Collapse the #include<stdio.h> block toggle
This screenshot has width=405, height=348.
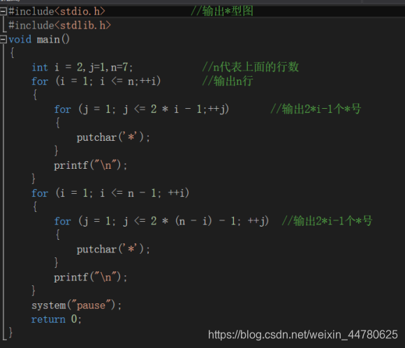[3, 11]
